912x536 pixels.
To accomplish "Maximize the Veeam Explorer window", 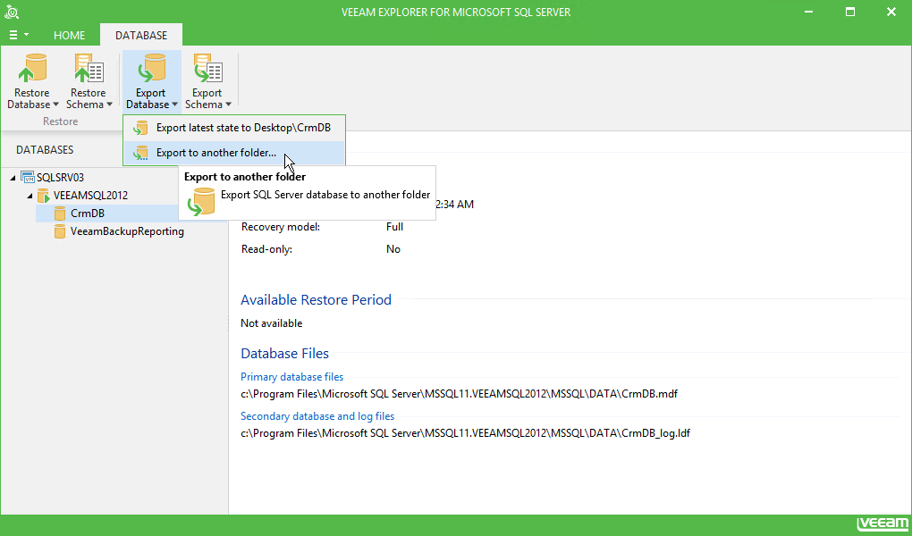I will tap(850, 13).
